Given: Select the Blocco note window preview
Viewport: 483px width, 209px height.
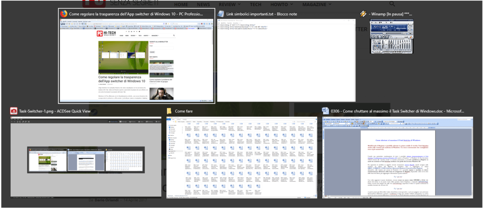Looking at the screenshot, I should pos(286,60).
